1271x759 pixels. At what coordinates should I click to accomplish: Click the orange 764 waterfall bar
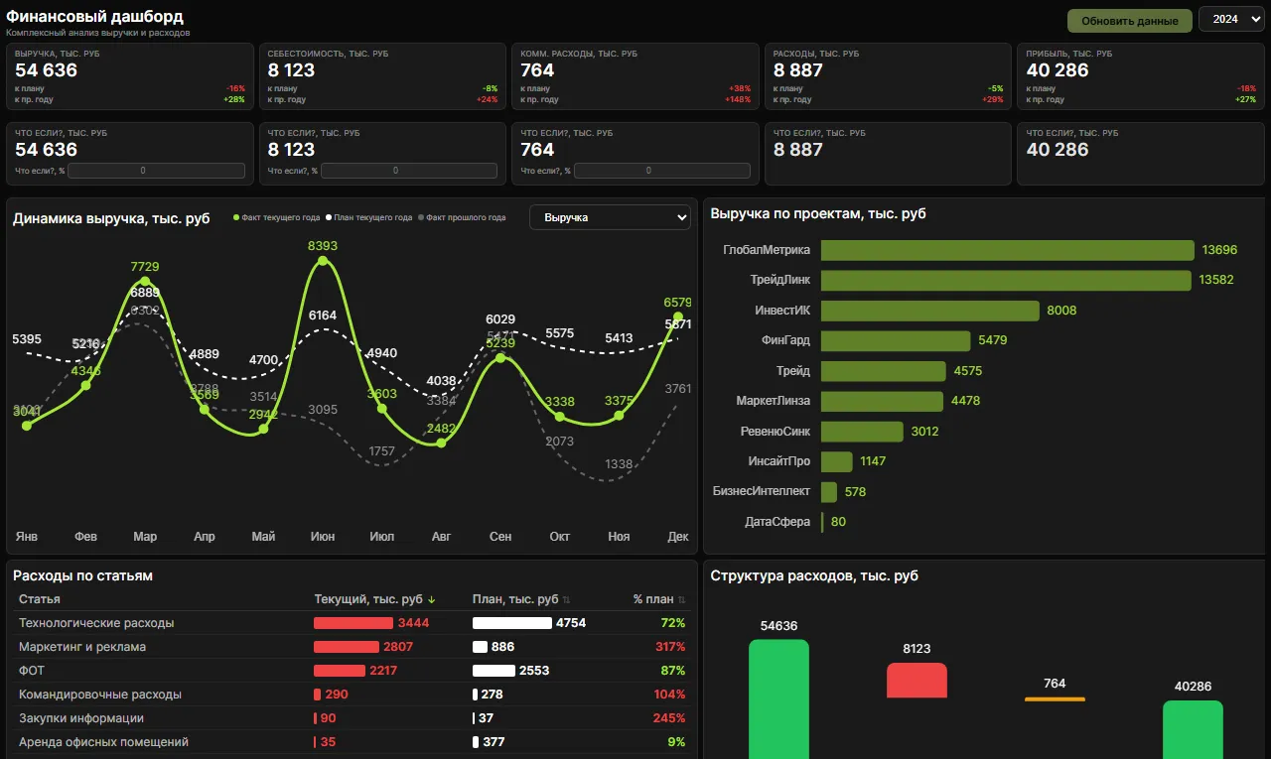[1055, 698]
